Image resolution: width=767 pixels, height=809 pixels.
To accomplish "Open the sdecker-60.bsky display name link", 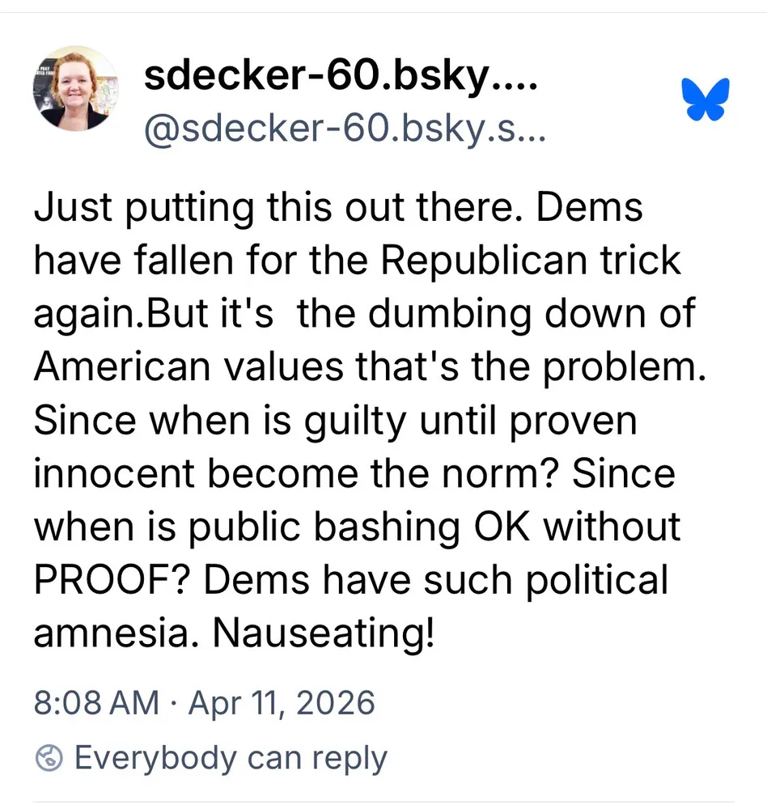I will coord(341,78).
